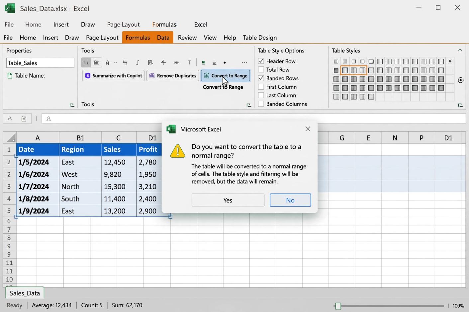Screen dimensions: 469x312
Task: Click the clipboard icon beside formula bar
Action: pyautogui.click(x=24, y=118)
